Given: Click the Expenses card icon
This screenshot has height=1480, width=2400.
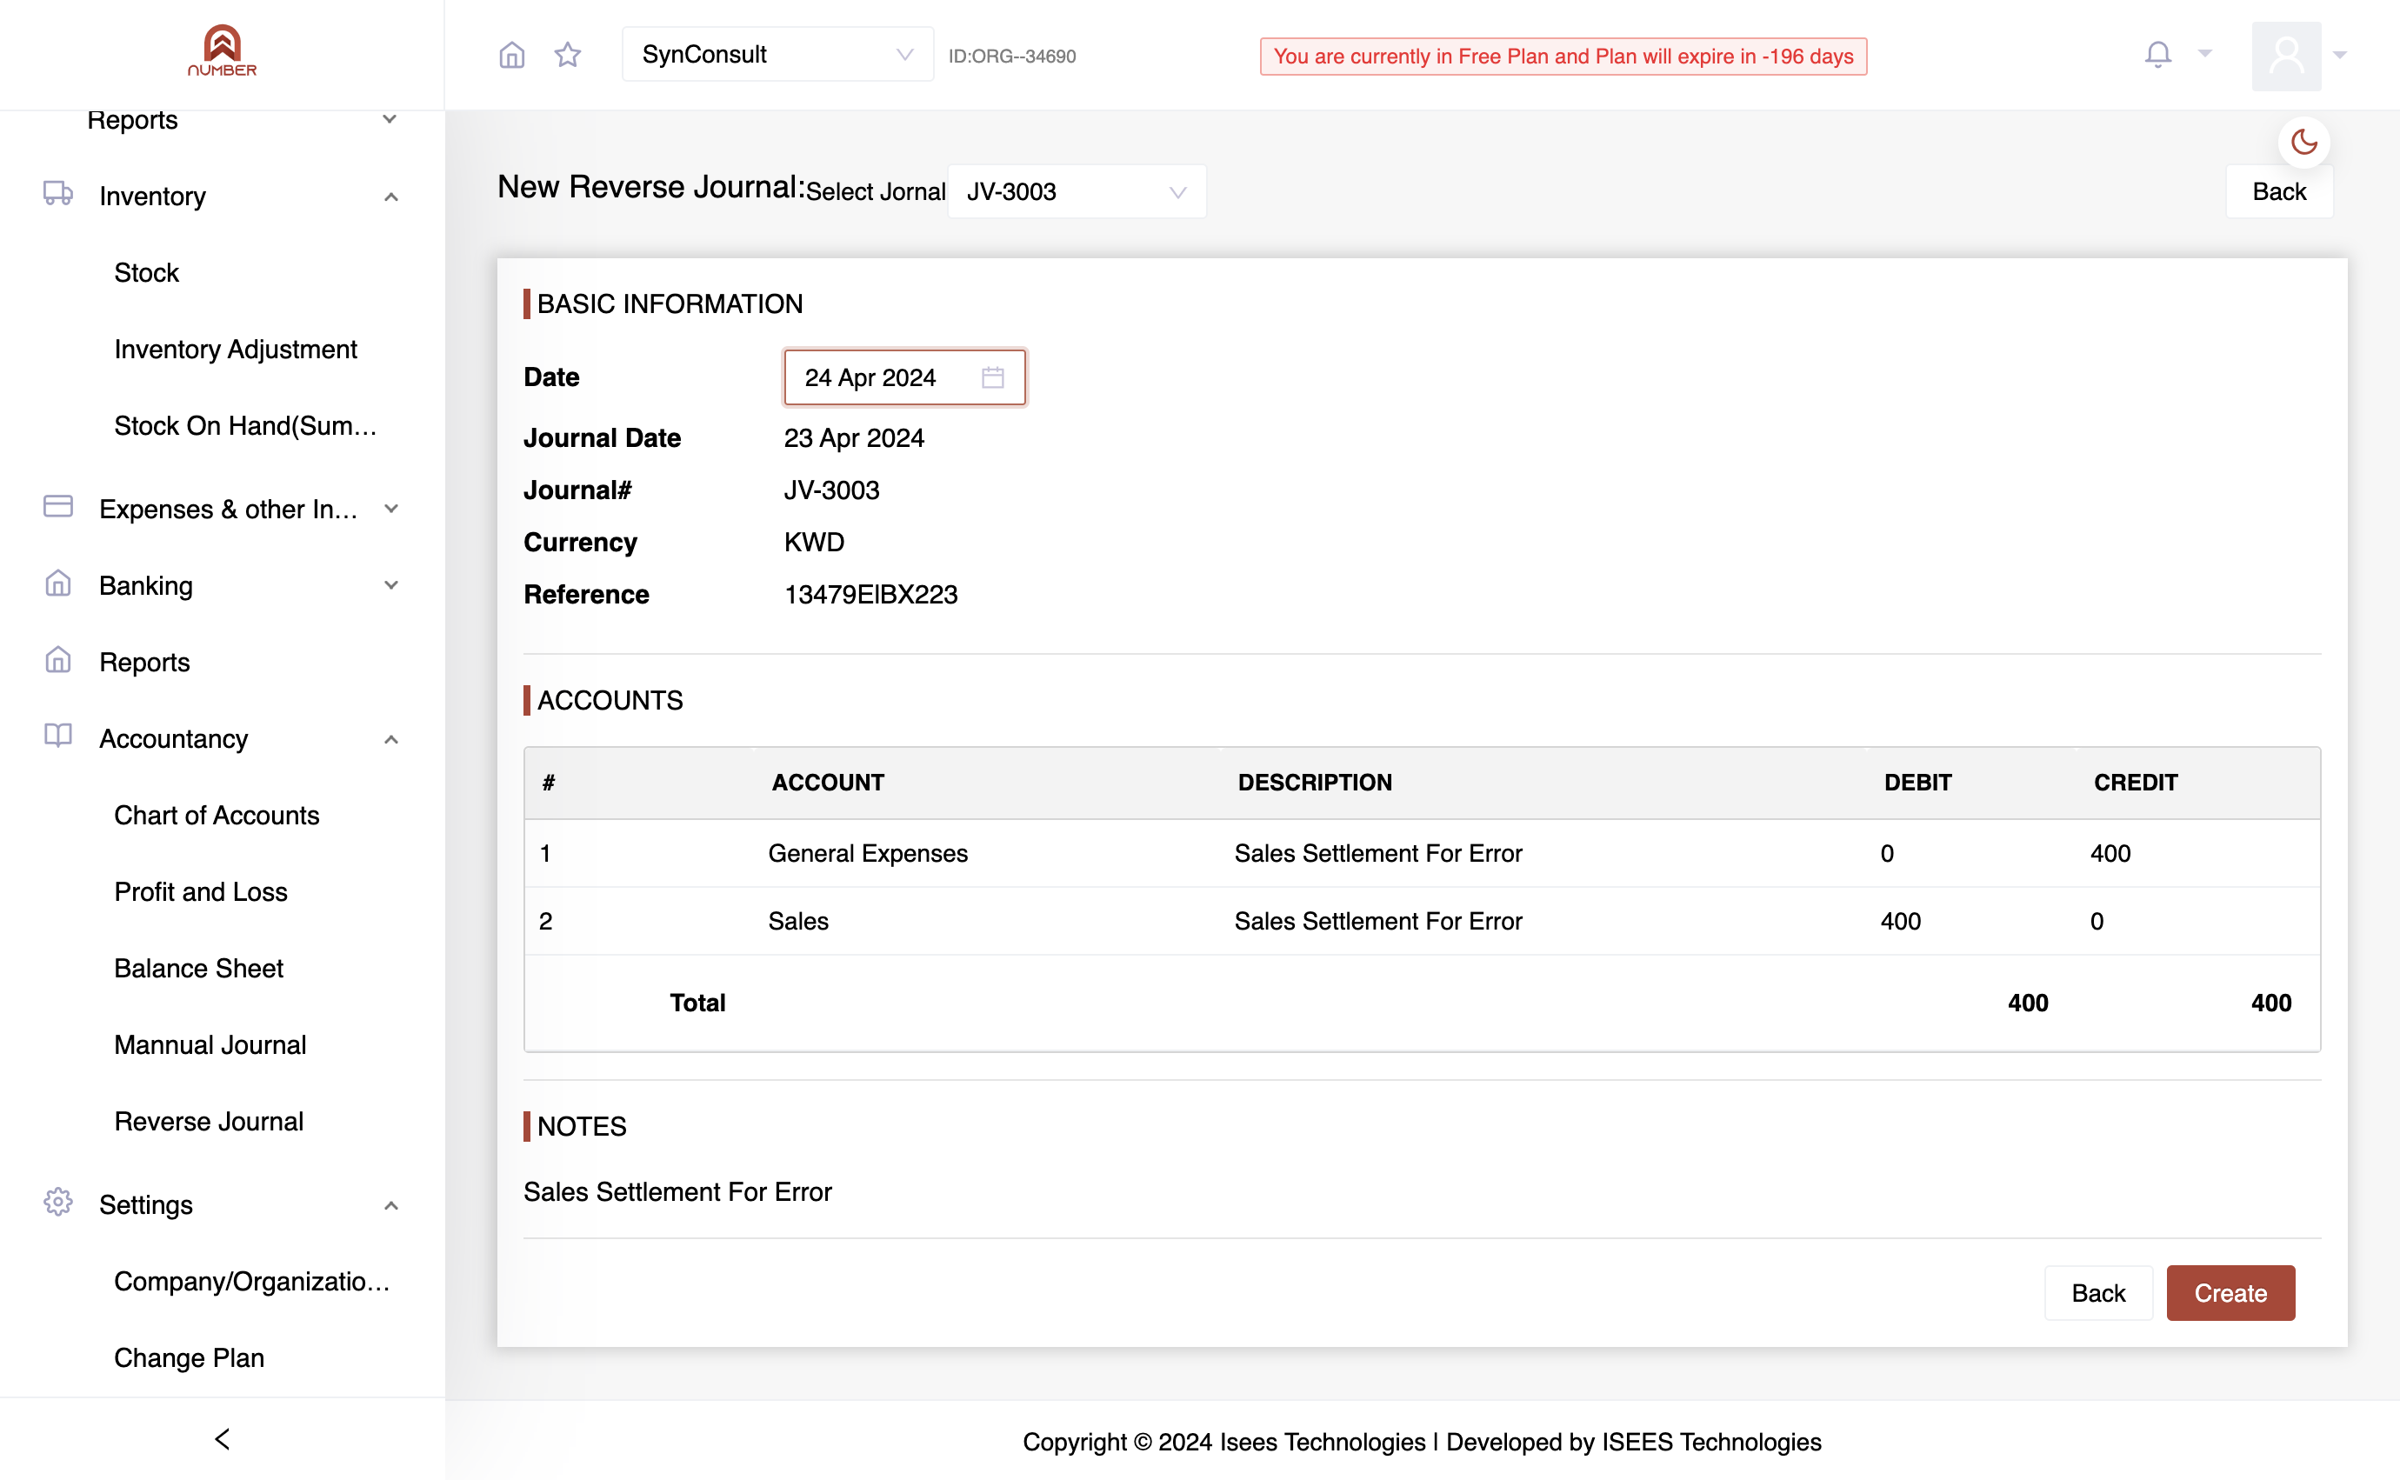Looking at the screenshot, I should [x=57, y=506].
